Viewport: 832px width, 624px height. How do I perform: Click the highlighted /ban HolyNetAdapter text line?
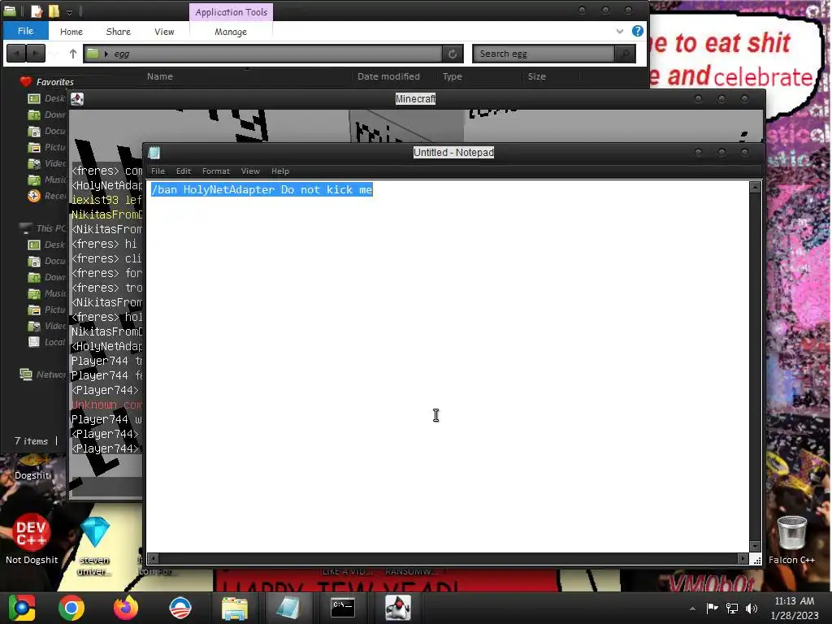click(262, 189)
